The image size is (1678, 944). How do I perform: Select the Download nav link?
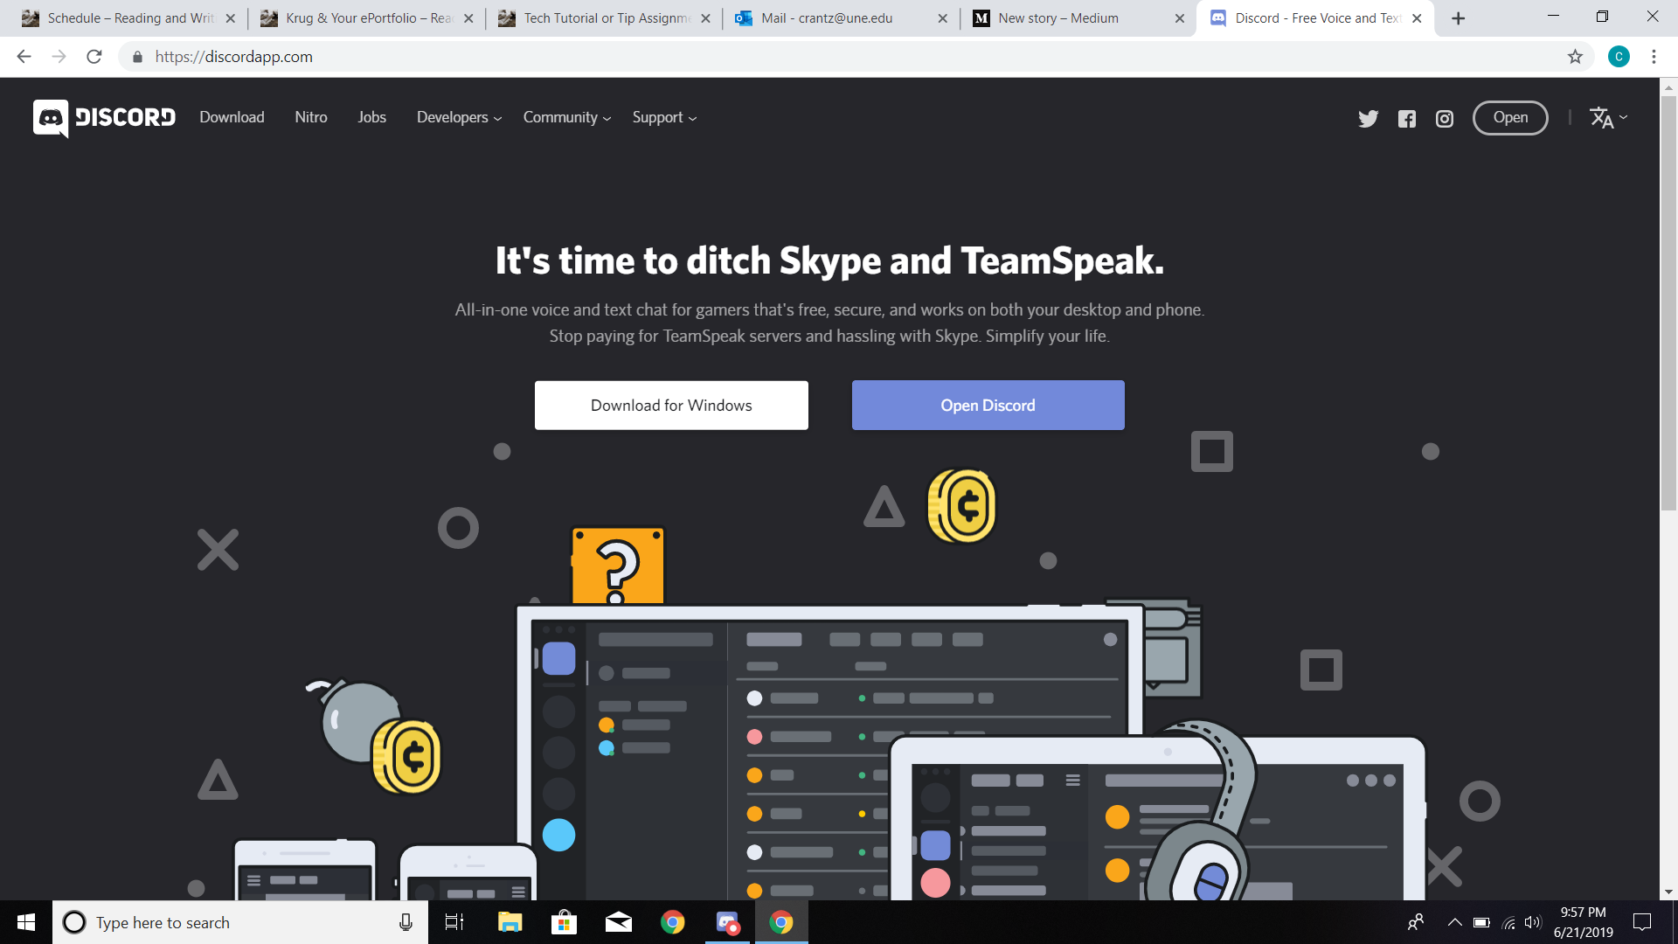(x=231, y=116)
